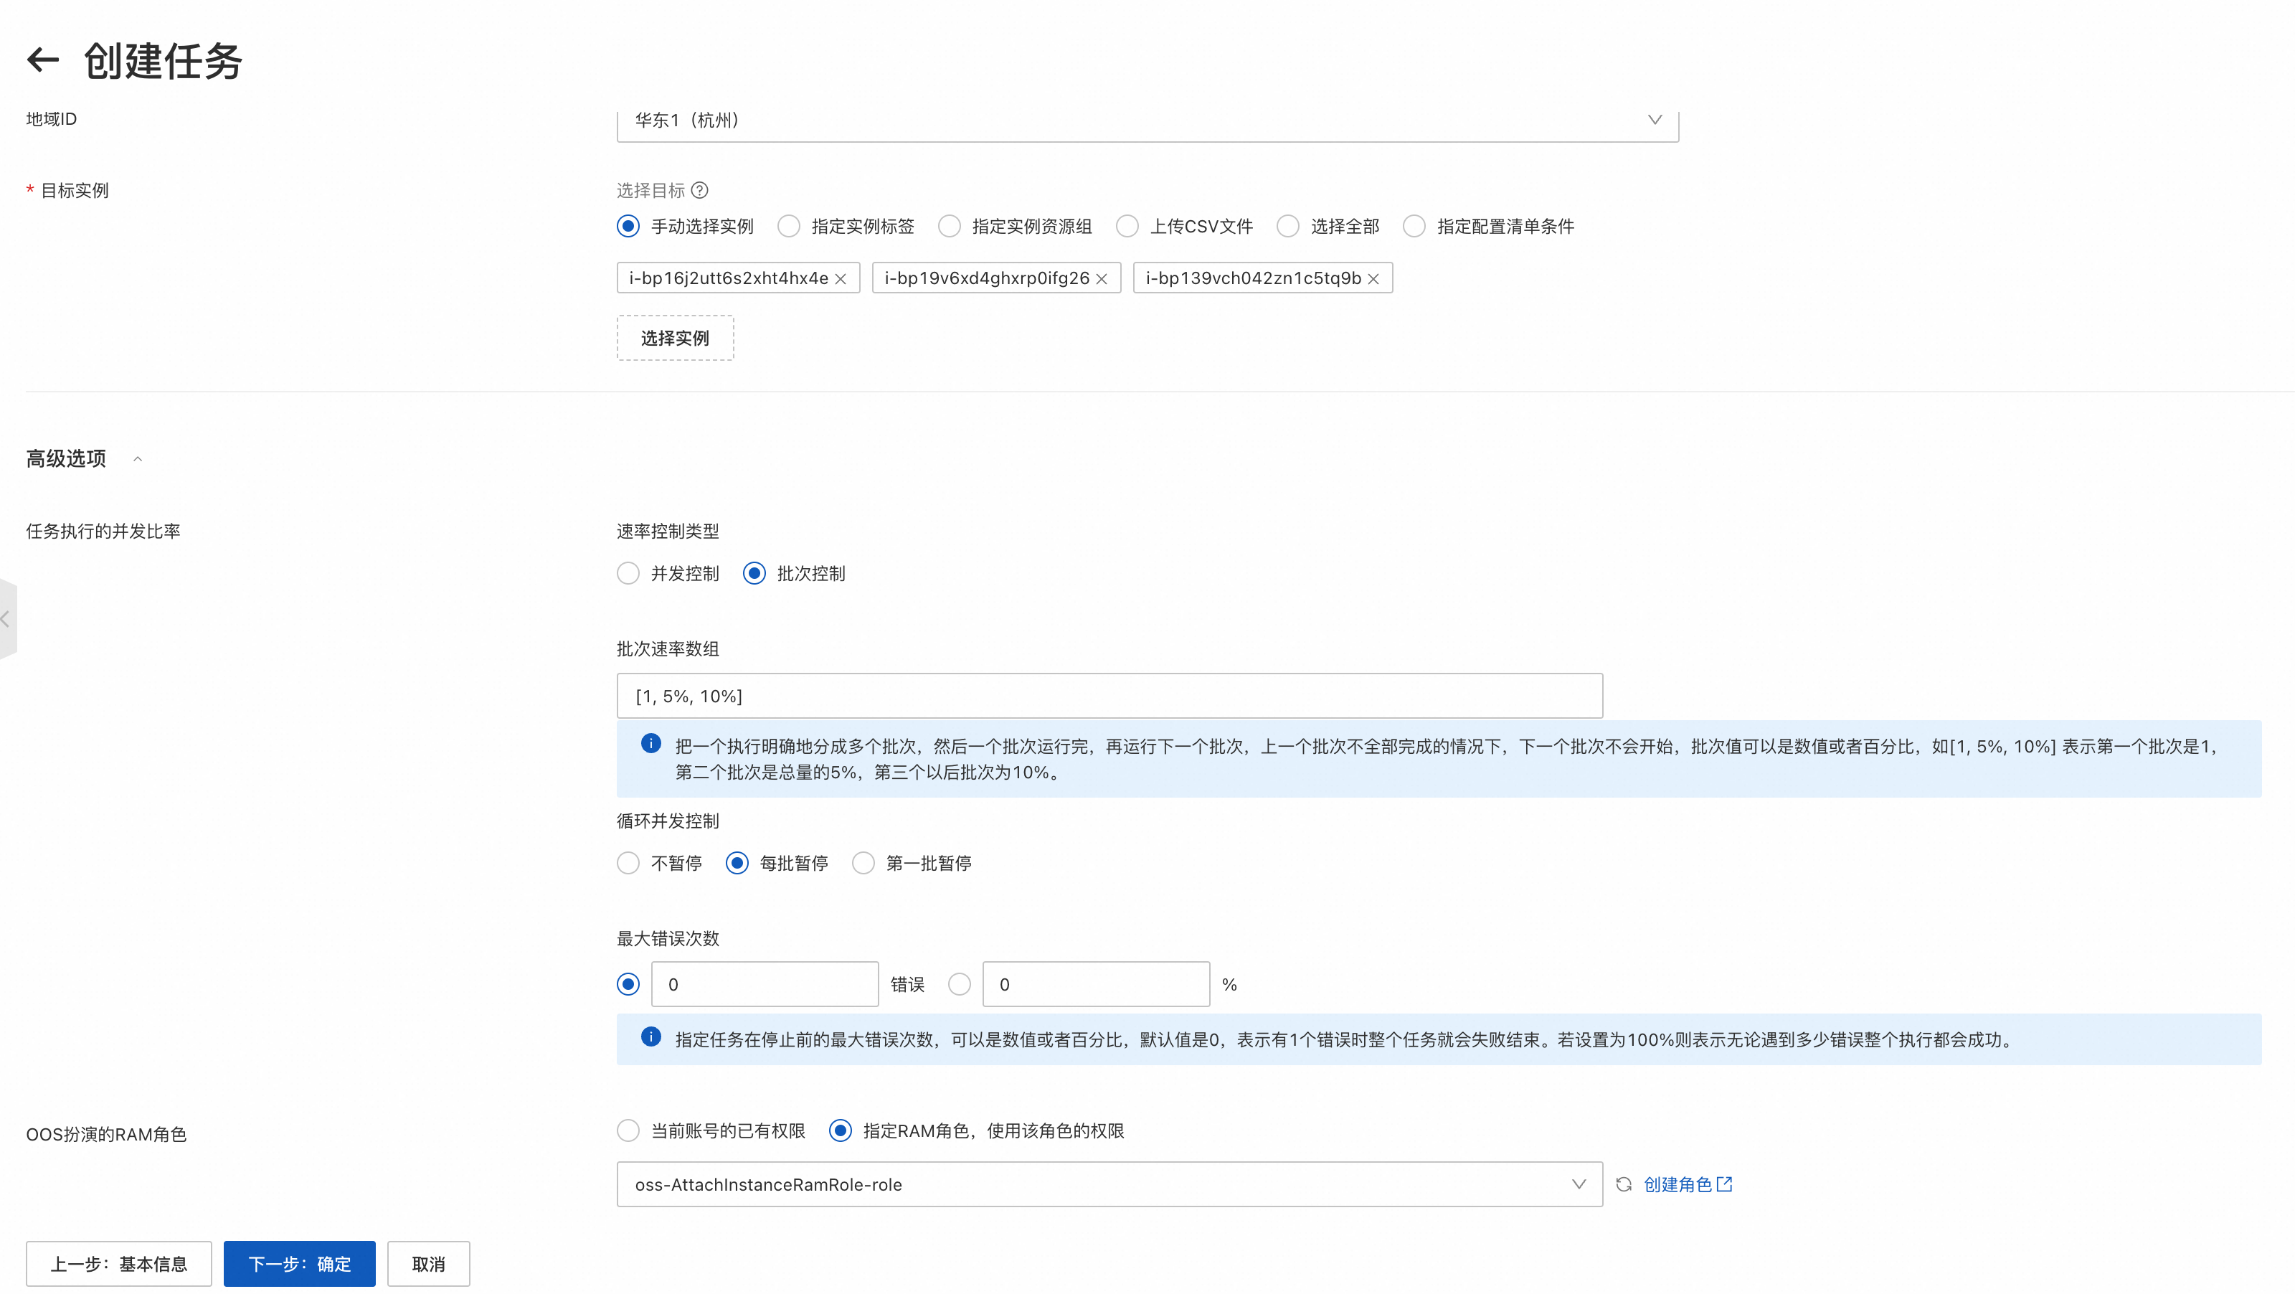Open oss-AttachInstanceRamRole-role dropdown

[x=1108, y=1184]
